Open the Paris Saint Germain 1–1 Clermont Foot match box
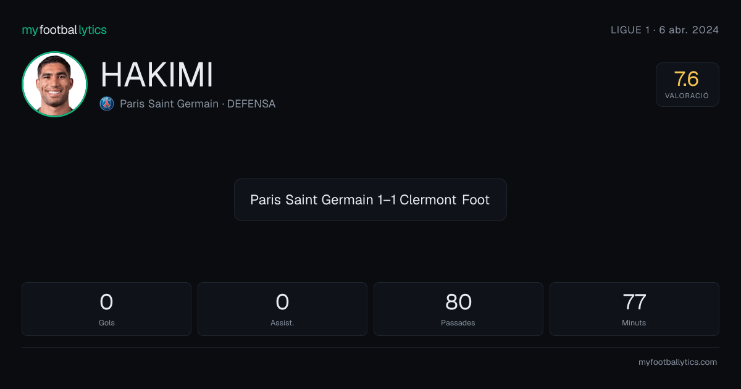The image size is (741, 389). 371,200
